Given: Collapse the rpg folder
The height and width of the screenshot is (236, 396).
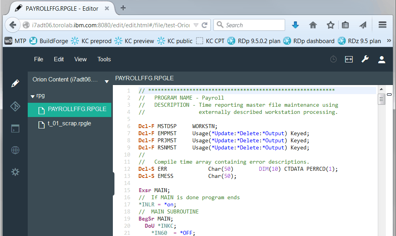Looking at the screenshot, I should (33, 96).
